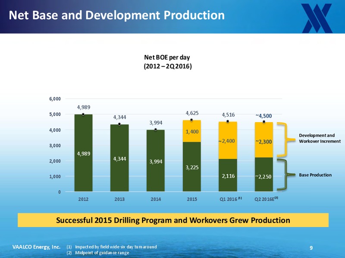
Task: Click the total label 4,344 above the 2013 bar
Action: click(120, 117)
